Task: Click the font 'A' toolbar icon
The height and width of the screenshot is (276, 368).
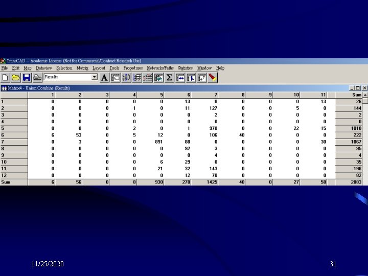Action: tap(104, 78)
